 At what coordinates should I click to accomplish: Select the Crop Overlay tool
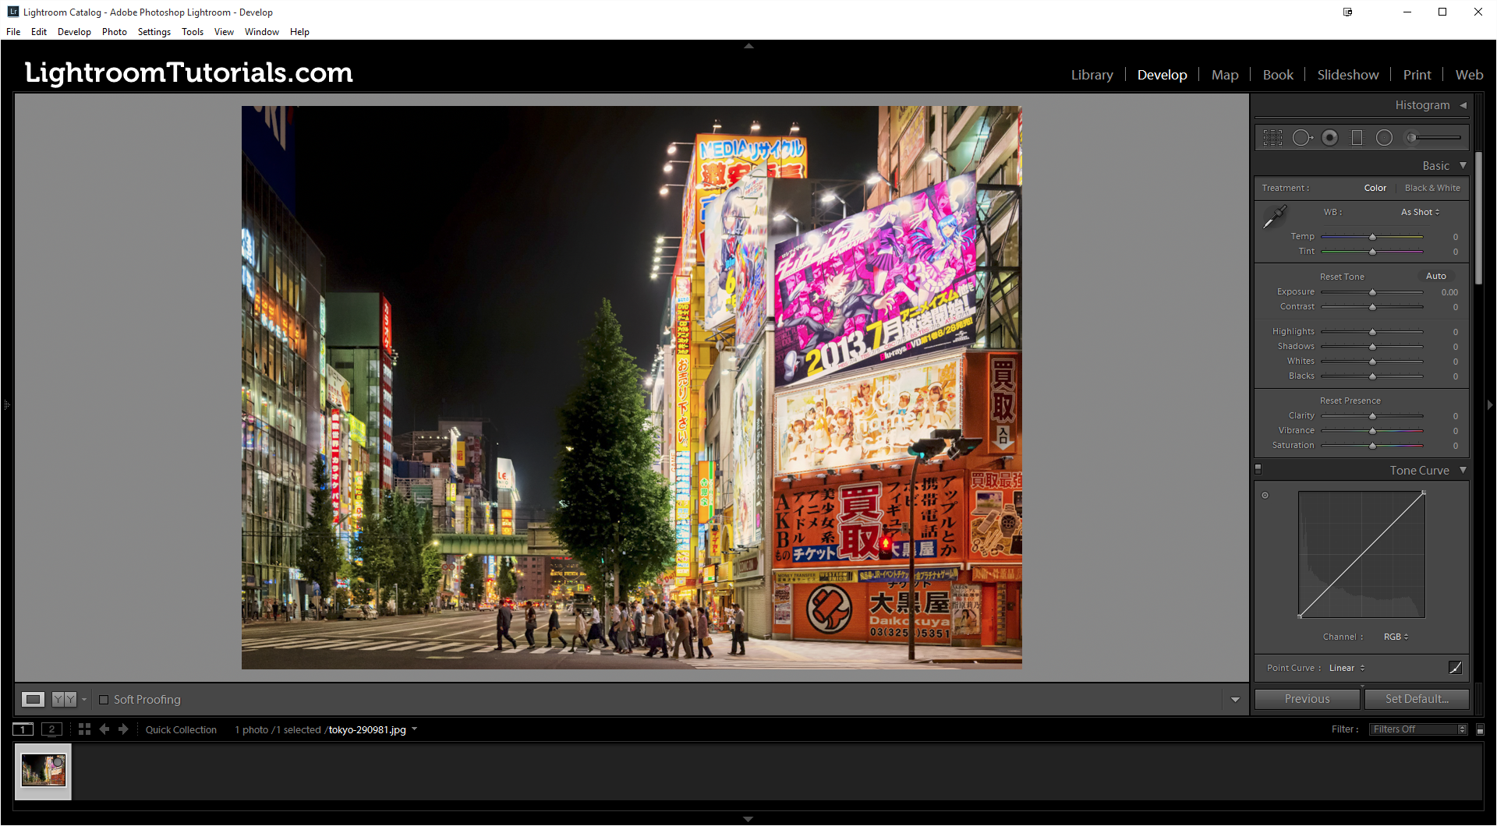[1272, 138]
